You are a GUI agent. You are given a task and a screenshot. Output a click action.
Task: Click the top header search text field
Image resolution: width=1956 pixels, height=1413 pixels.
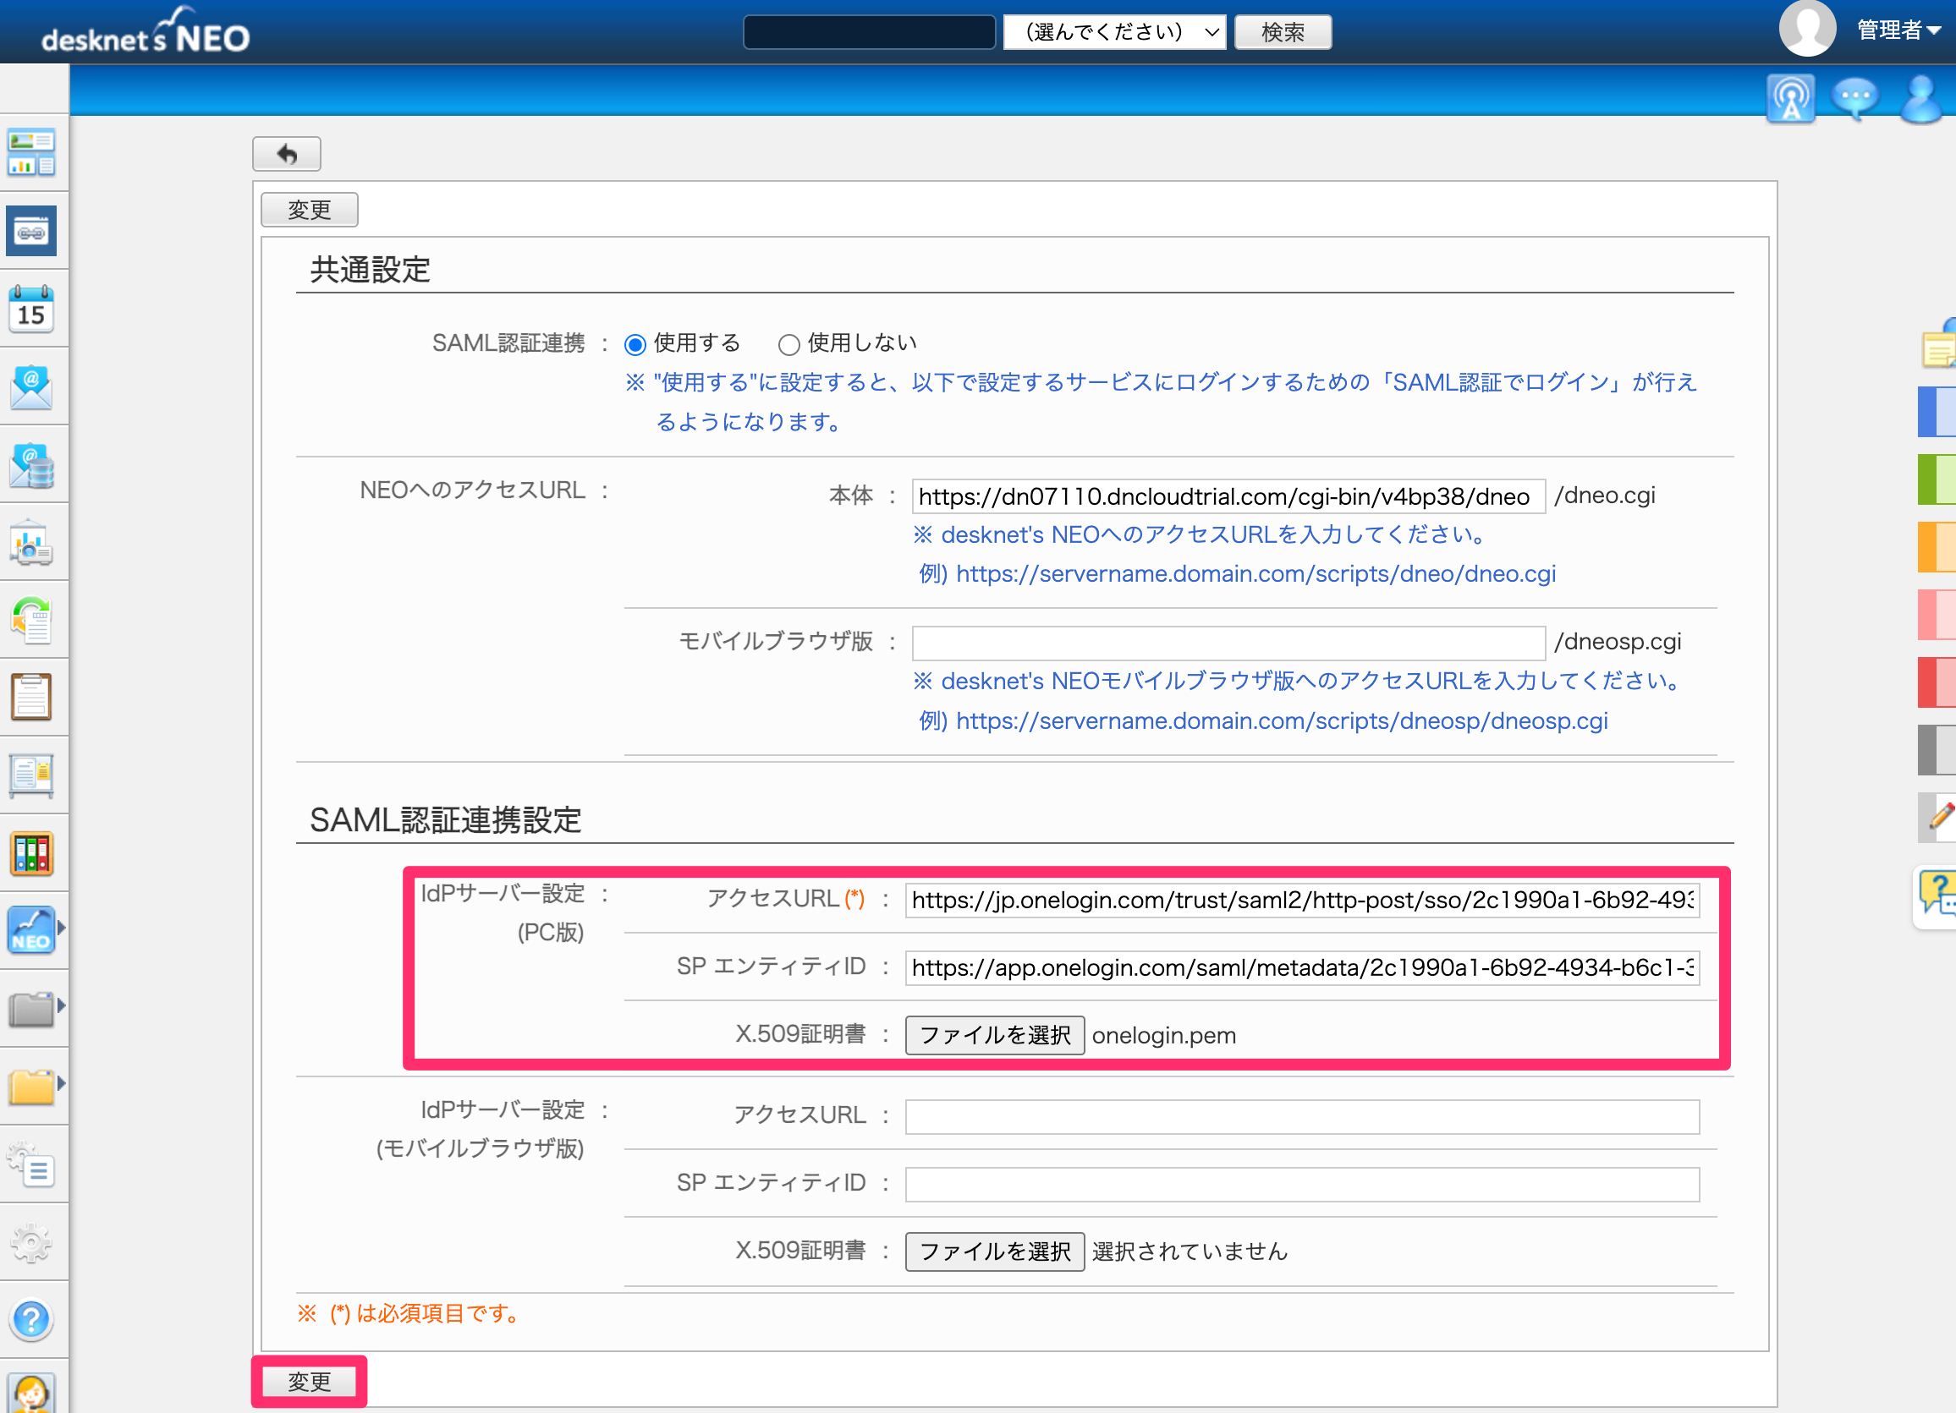(x=870, y=32)
